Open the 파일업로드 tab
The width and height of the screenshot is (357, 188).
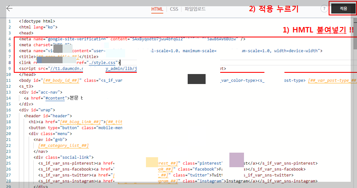point(195,9)
